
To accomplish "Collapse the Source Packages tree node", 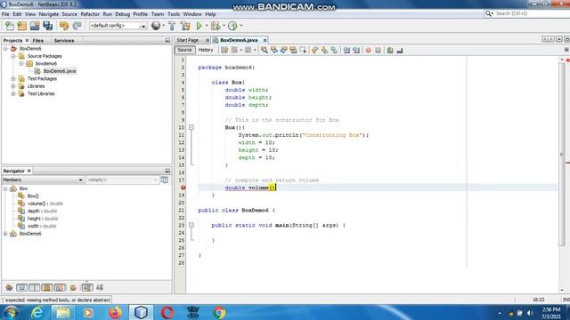I will pos(13,56).
